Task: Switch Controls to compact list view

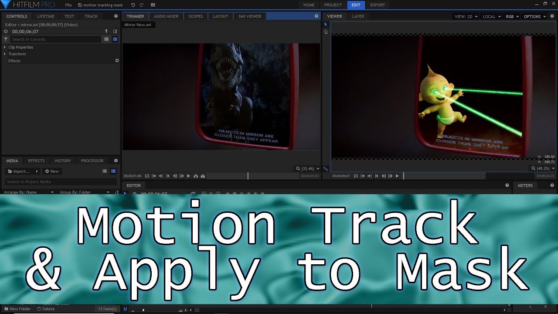Action: (106, 39)
